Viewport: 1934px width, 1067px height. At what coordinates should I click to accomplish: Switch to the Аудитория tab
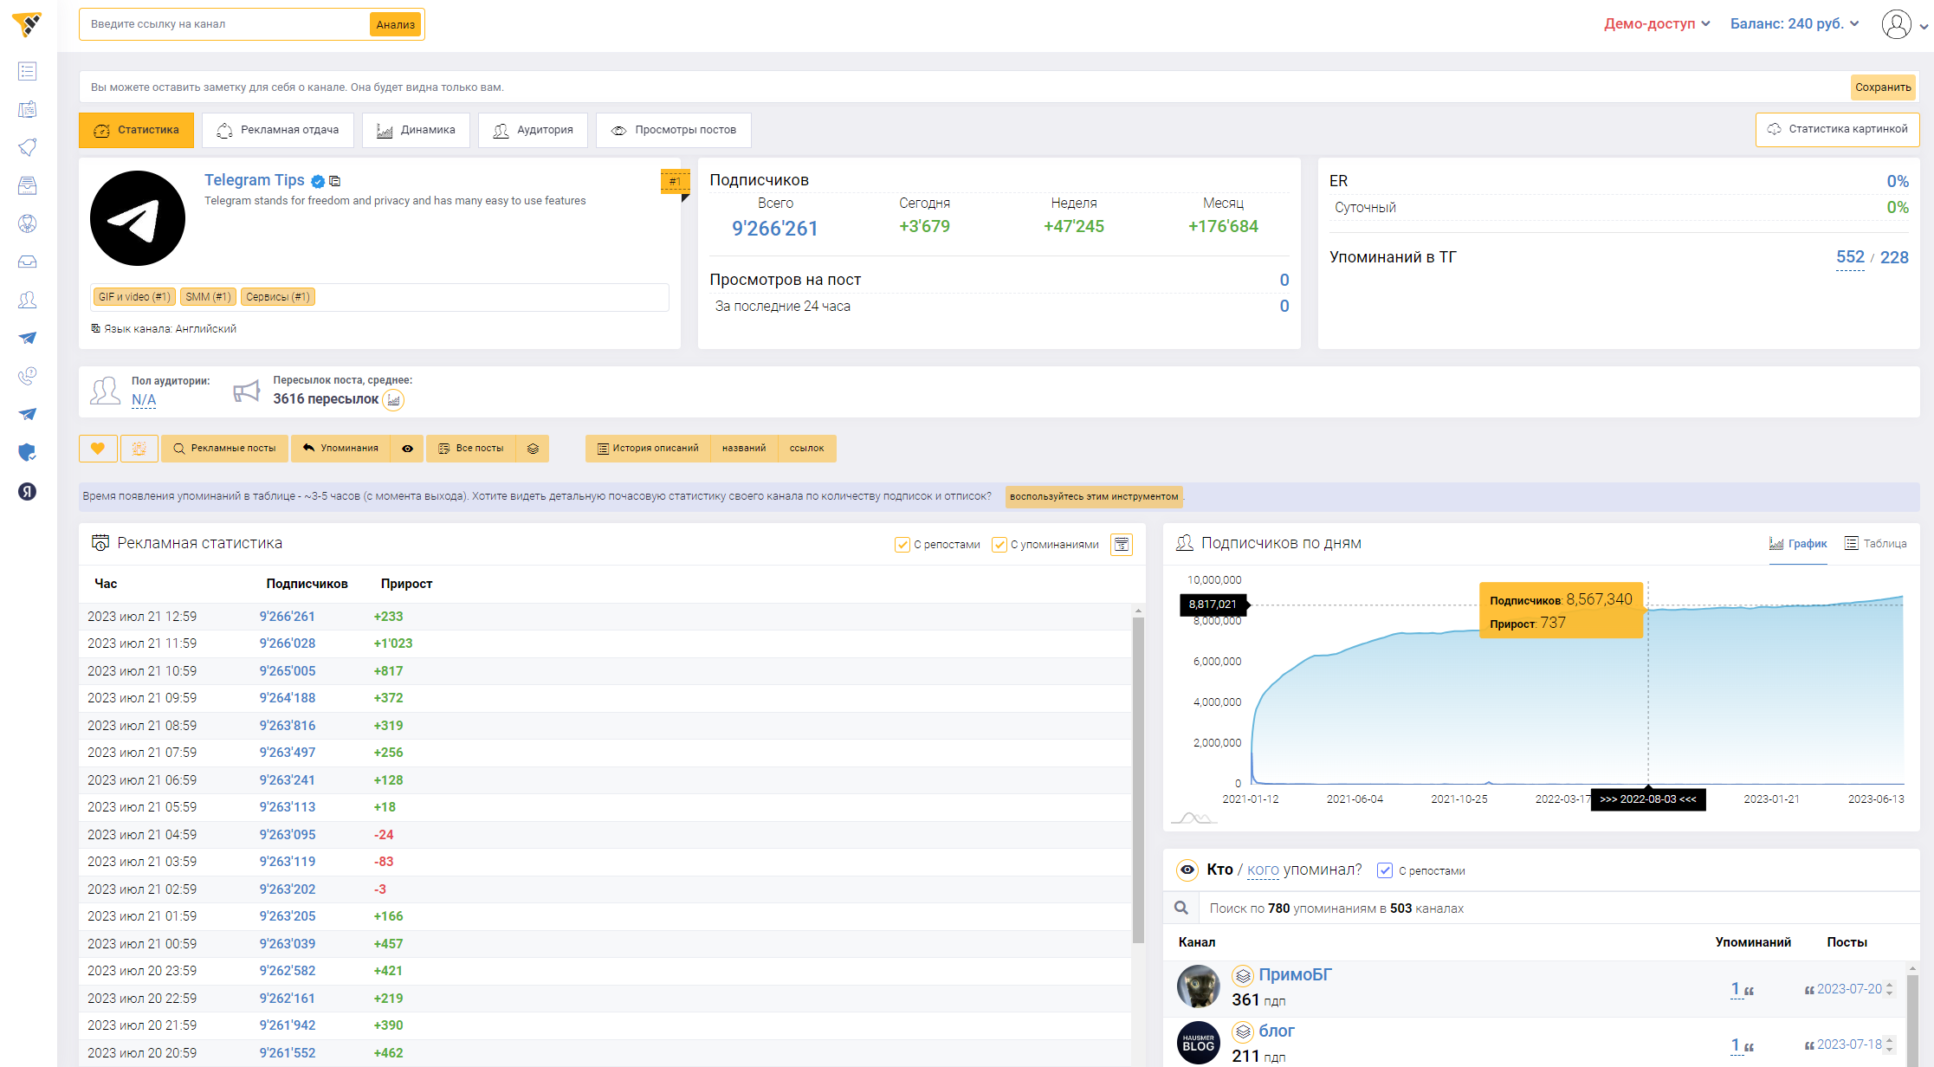533,130
